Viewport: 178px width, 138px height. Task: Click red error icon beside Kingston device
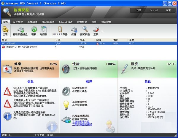point(3,47)
